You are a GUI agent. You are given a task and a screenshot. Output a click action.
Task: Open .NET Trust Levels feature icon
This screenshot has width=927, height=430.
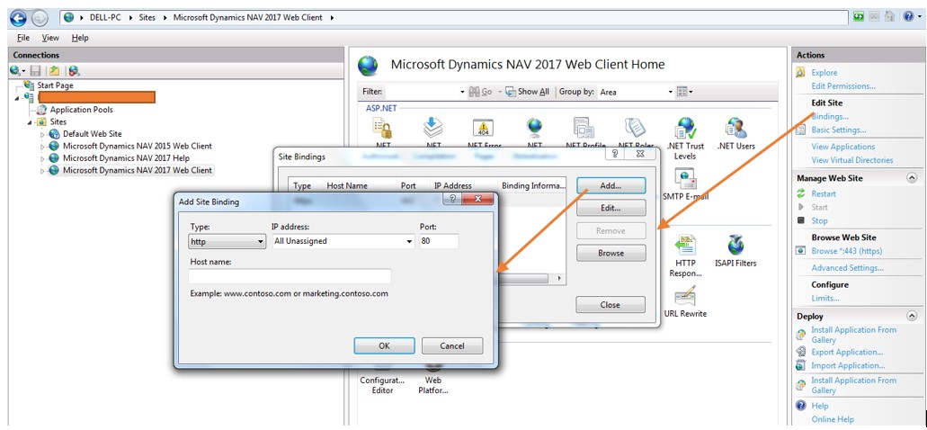pos(685,139)
